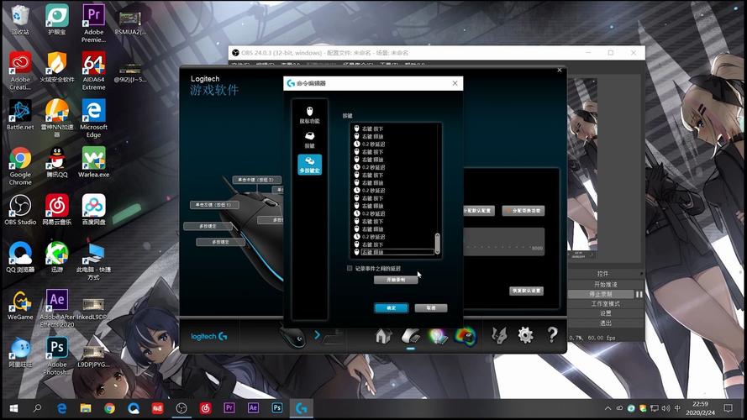Click the macro list vertical scrollbar thumb

click(x=437, y=244)
